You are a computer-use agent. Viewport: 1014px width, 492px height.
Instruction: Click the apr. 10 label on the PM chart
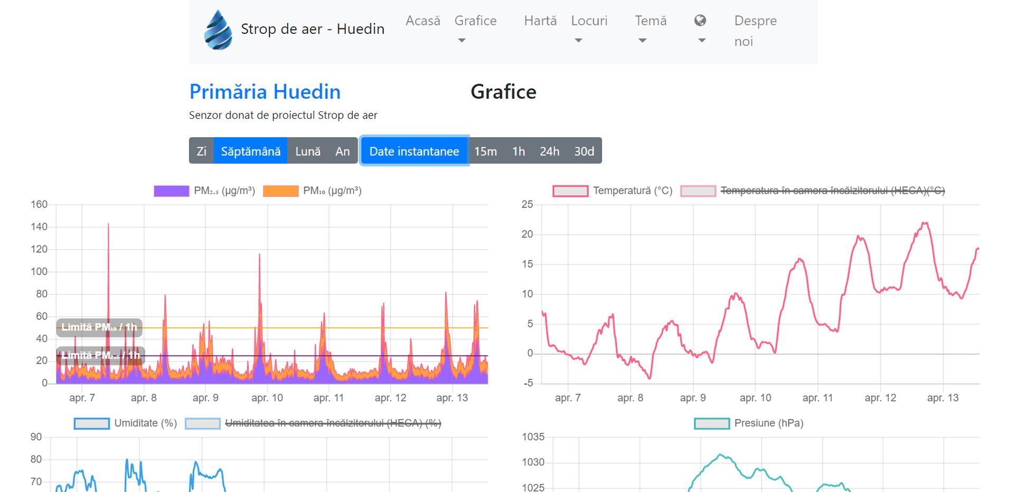click(267, 398)
